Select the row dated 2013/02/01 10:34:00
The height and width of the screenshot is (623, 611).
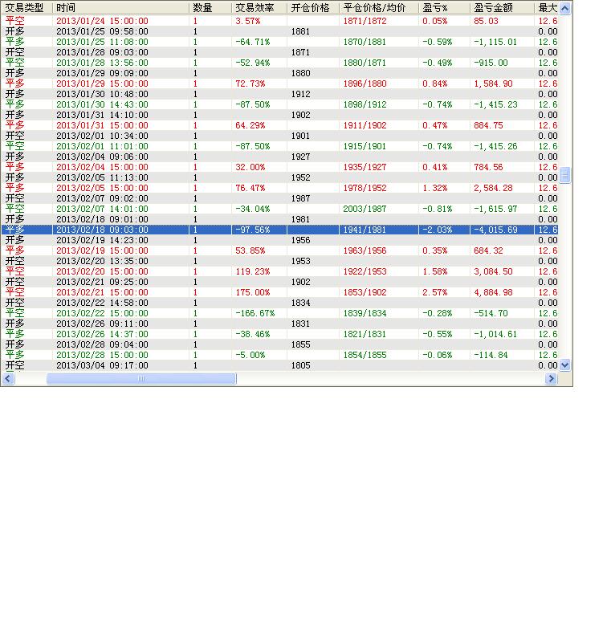tap(279, 136)
